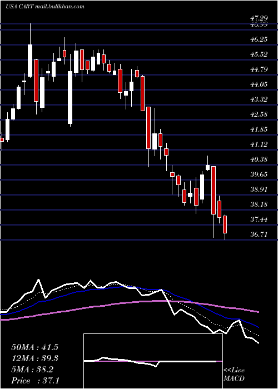The height and width of the screenshot is (389, 278).
Task: Select the 40.38 price axis label
Action: pos(259,159)
